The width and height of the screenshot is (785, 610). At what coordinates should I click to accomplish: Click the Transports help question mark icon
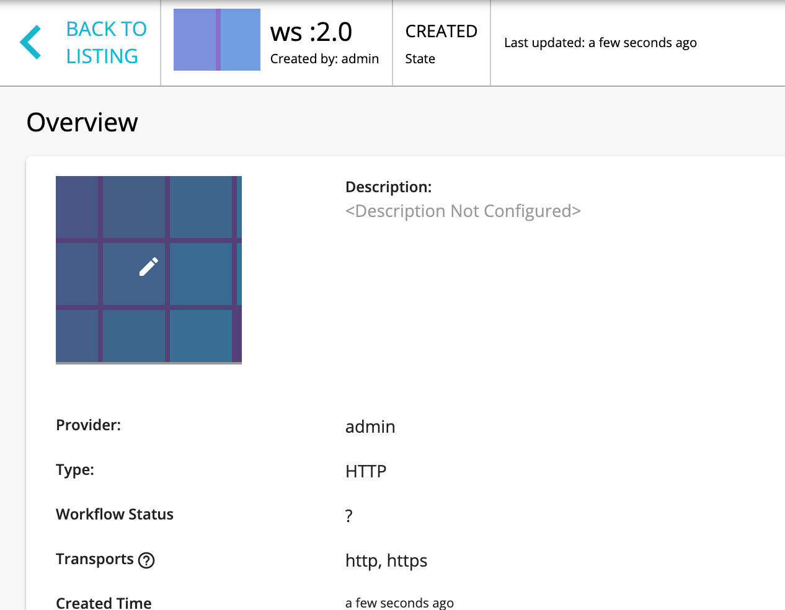(146, 560)
